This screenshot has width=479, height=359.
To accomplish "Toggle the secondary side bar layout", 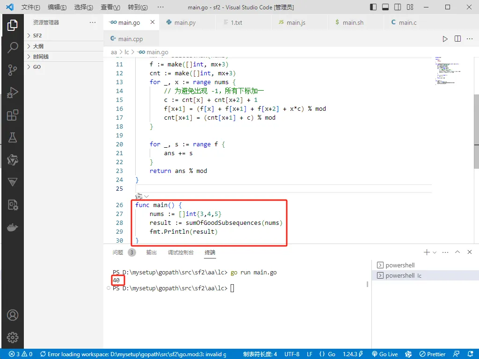I will 398,7.
